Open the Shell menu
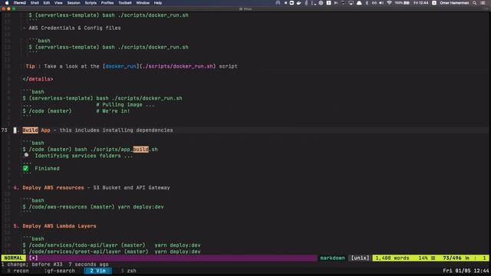This screenshot has height=276, width=491. pyautogui.click(x=35, y=3)
